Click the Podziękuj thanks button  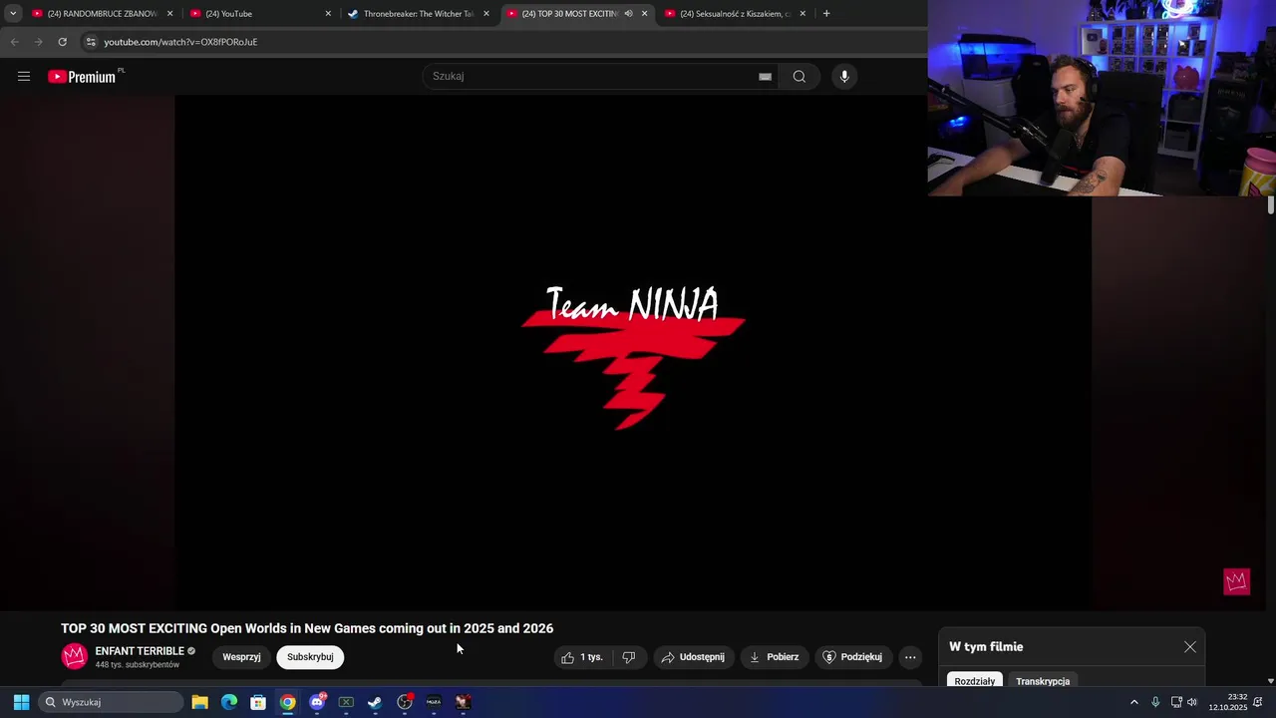[853, 657]
